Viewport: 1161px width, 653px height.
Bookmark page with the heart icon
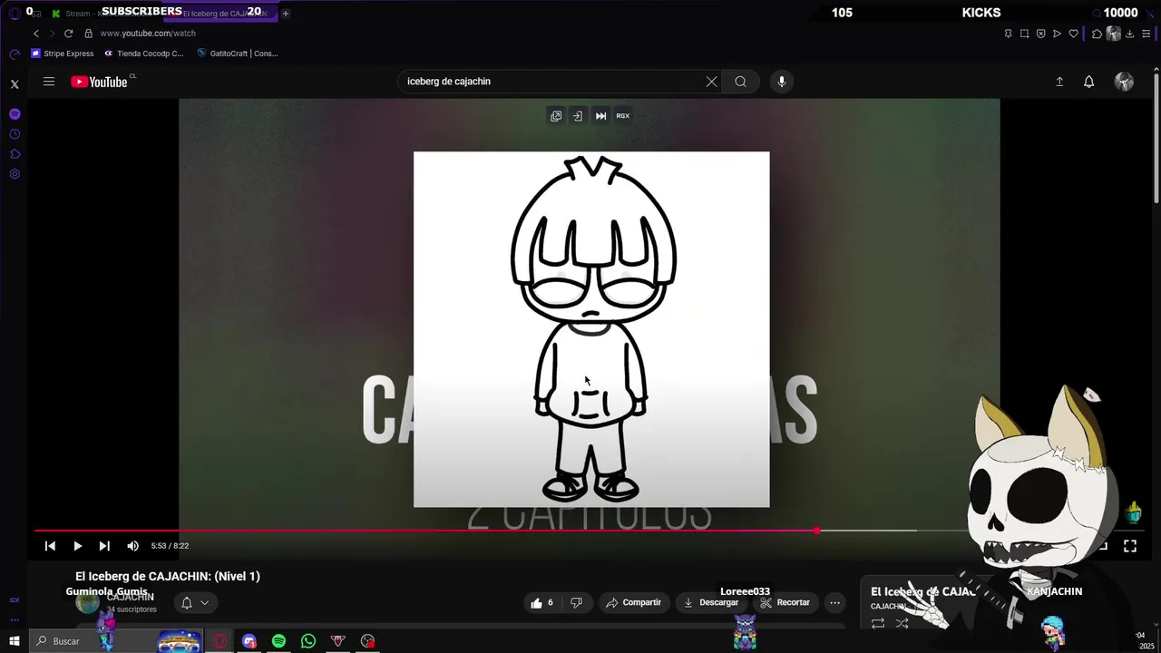pos(1074,34)
